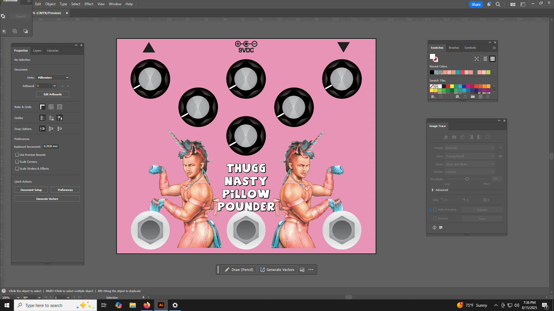The width and height of the screenshot is (554, 311).
Task: Click the Show Guides icon
Action: point(42,118)
